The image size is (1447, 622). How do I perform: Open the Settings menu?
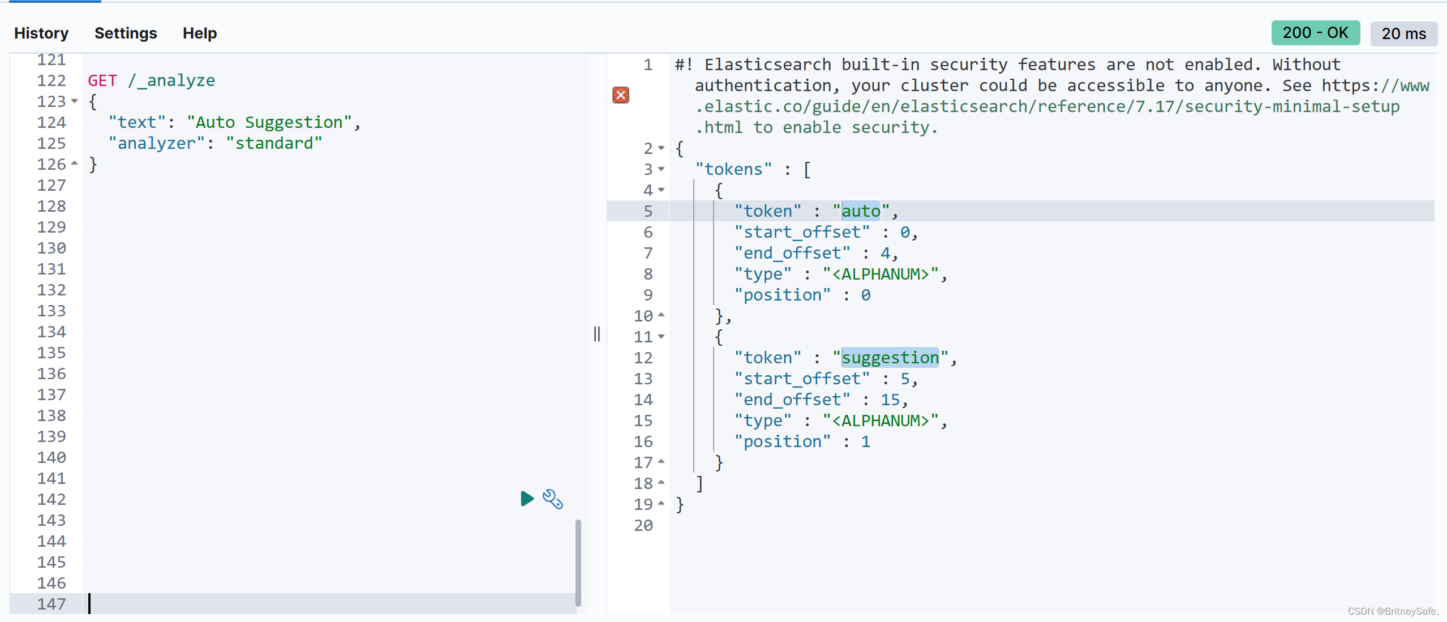[x=126, y=33]
